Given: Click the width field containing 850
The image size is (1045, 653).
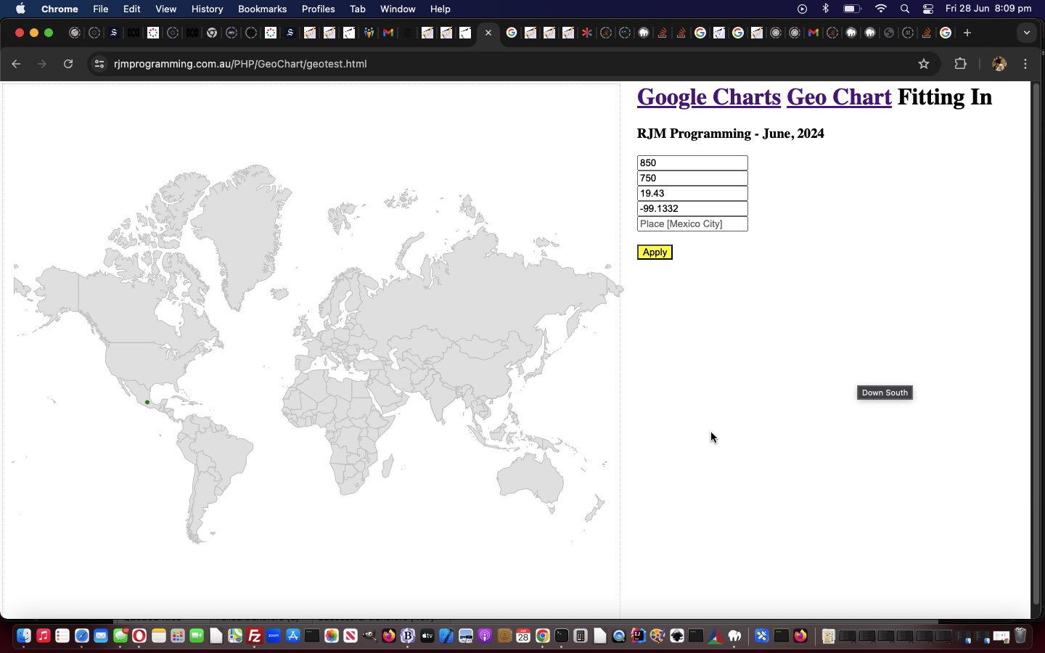Looking at the screenshot, I should 692,163.
